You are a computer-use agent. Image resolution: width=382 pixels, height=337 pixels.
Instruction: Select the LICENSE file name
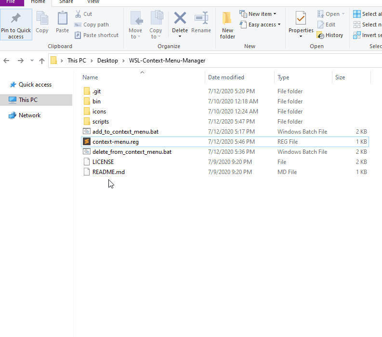[x=103, y=162]
